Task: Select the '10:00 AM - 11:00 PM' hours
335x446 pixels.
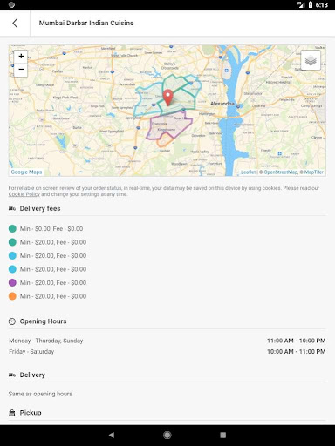Action: point(297,352)
